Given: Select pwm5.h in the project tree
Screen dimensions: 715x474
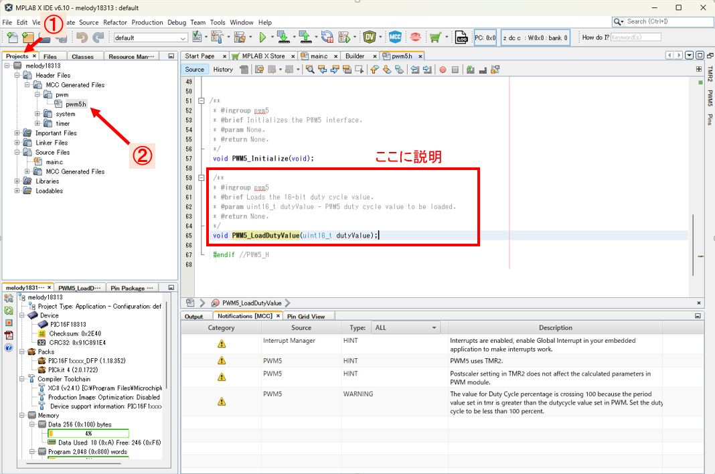Looking at the screenshot, I should click(x=76, y=104).
